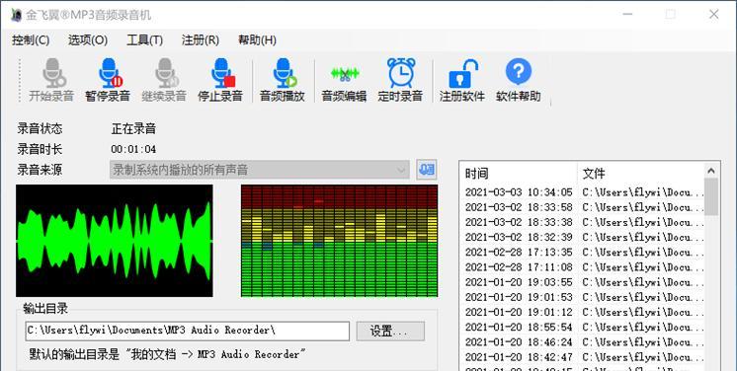
Task: Click the recording duration 00:01:04
Action: (133, 149)
